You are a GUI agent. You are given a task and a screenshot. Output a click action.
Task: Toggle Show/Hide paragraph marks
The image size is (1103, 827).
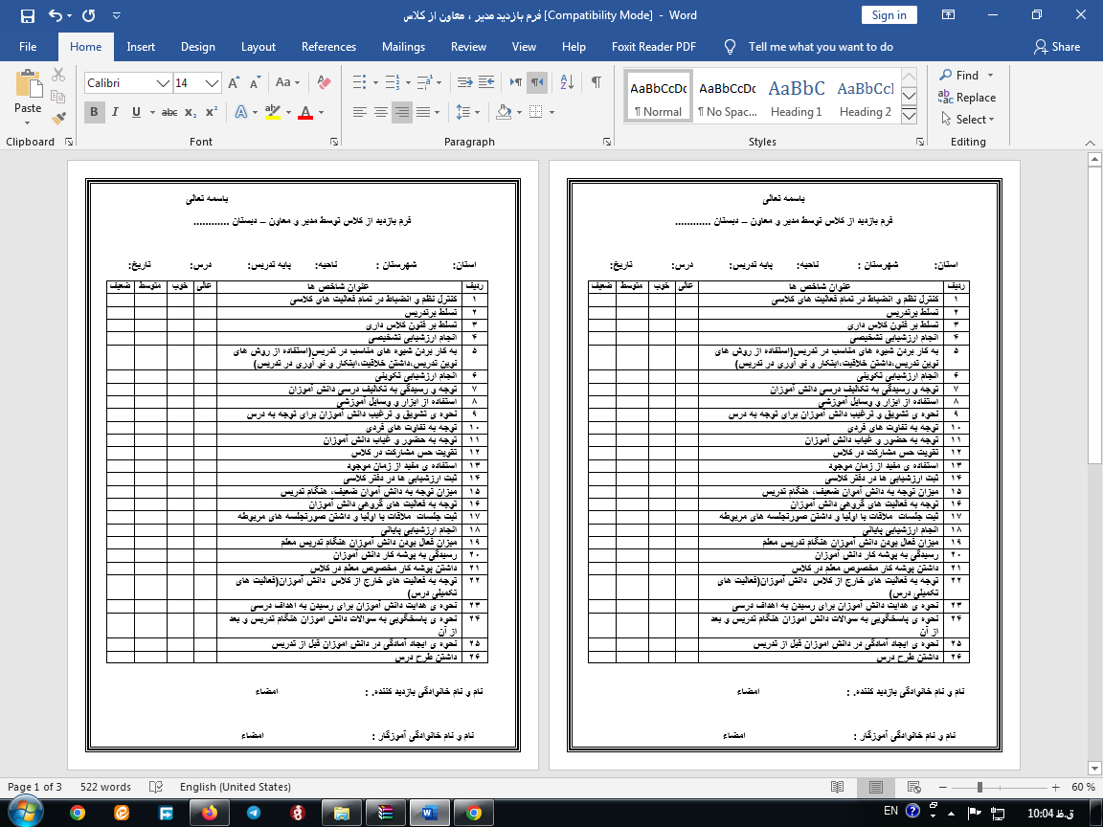click(596, 83)
